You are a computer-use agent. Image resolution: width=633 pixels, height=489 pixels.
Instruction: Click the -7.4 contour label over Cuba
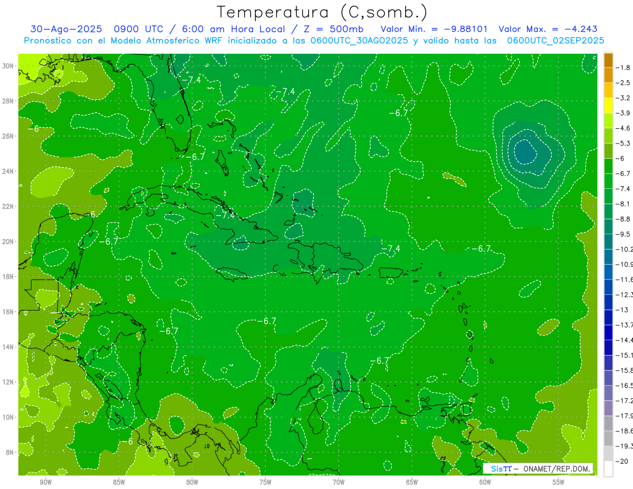[225, 215]
